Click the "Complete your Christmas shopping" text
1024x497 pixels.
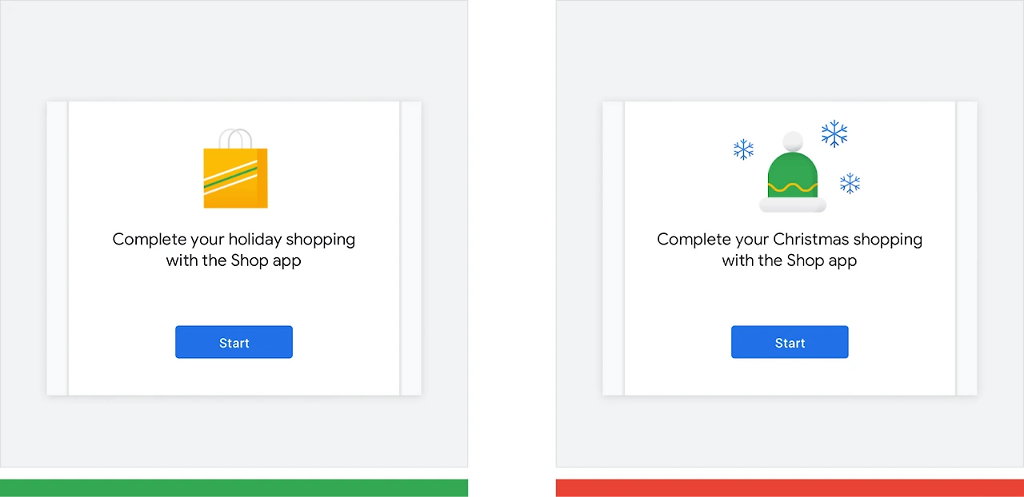point(790,239)
